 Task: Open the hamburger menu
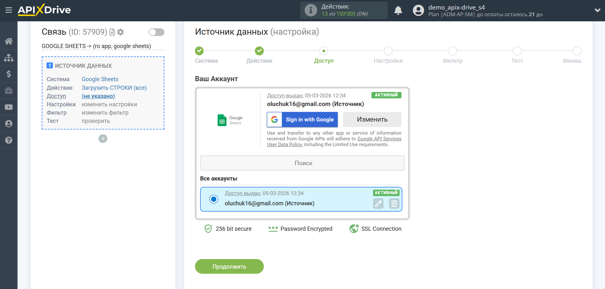click(9, 10)
